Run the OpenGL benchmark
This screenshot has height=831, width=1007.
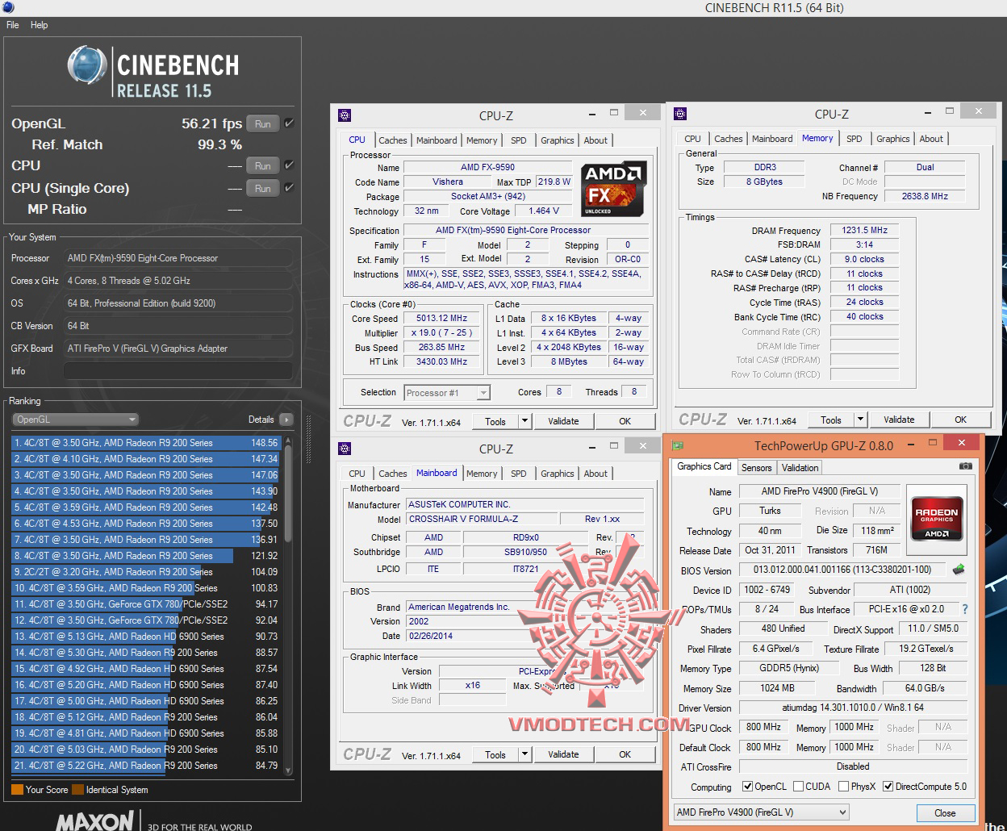263,124
